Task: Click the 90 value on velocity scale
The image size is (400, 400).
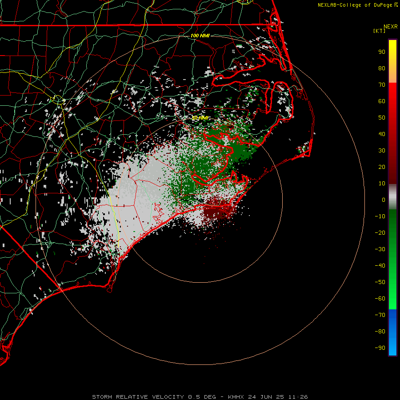Action: click(382, 52)
